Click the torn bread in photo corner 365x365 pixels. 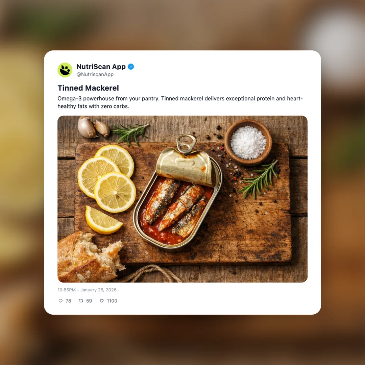(x=91, y=257)
